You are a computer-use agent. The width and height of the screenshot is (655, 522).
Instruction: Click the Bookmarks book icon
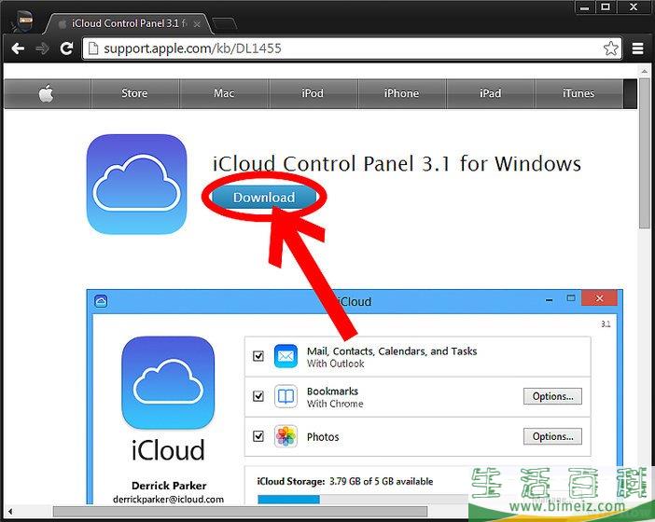pyautogui.click(x=286, y=396)
